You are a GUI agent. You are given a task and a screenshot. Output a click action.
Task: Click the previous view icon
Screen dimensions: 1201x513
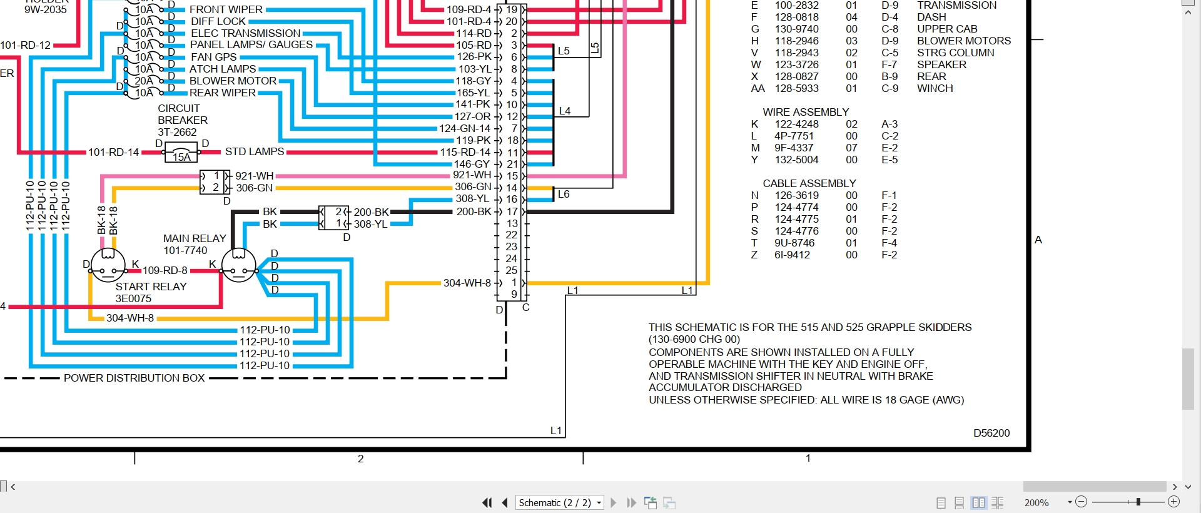[x=651, y=502]
